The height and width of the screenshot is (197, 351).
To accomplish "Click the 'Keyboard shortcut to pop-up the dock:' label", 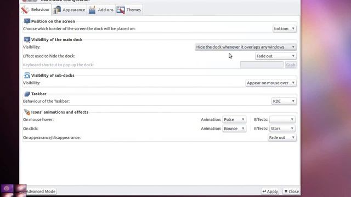I will [x=58, y=65].
